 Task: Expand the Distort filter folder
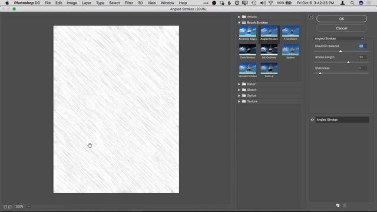(x=239, y=84)
